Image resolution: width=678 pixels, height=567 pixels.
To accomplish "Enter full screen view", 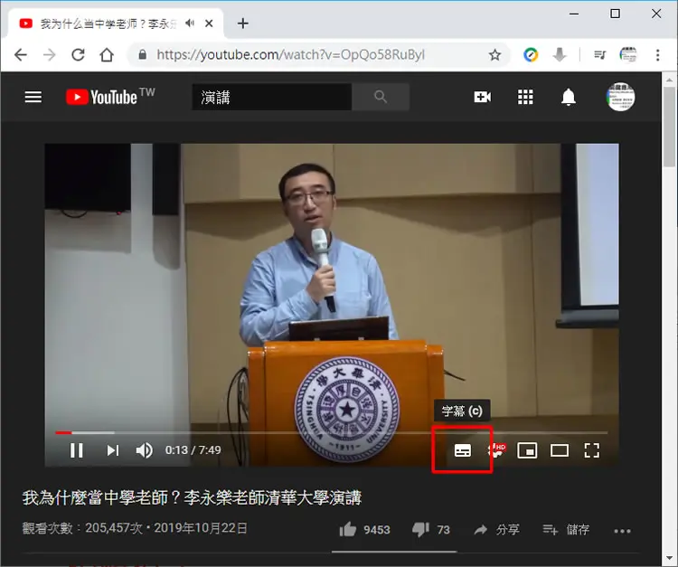I will [x=591, y=450].
